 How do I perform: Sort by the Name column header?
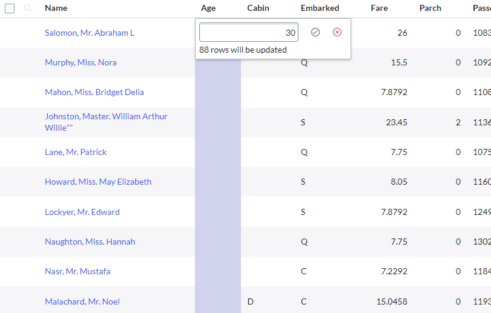(56, 8)
